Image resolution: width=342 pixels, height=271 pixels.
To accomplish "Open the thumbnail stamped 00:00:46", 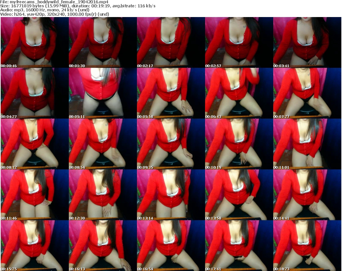I will [35, 42].
